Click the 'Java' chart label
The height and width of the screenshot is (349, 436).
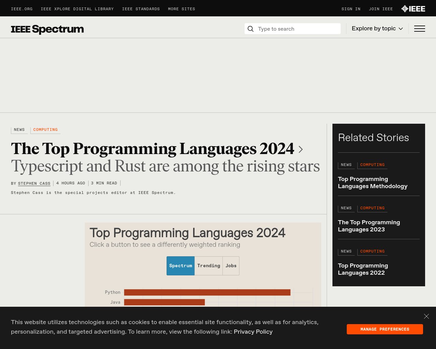pyautogui.click(x=115, y=302)
